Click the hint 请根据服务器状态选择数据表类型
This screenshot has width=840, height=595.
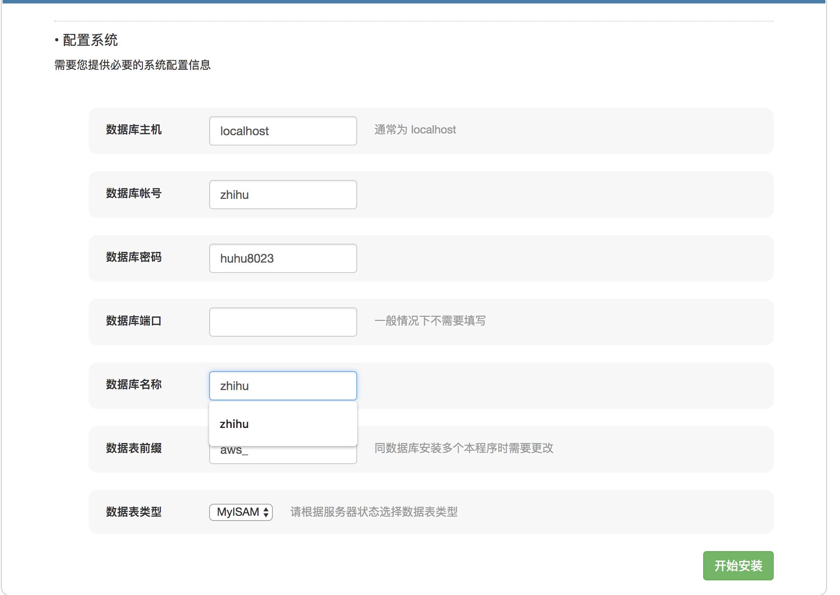click(x=374, y=512)
